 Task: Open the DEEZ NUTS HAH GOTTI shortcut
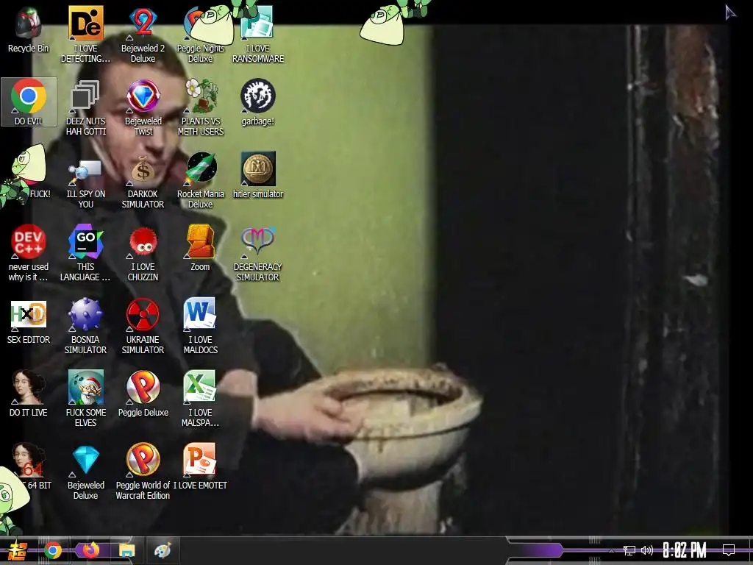tap(85, 107)
